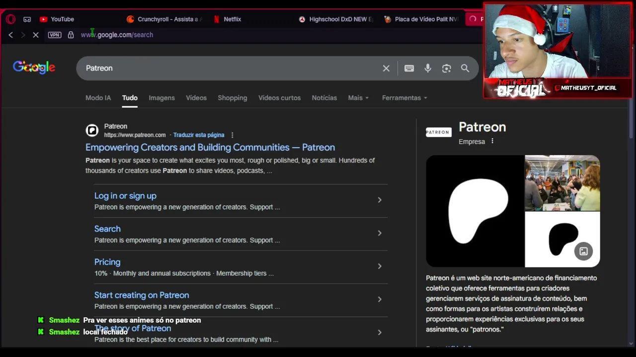Screen dimensions: 636x357
Task: Click the Patreon wordmark logo in knowledge panel
Action: coord(438,132)
